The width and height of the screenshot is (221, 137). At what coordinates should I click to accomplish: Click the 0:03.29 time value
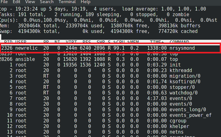tap(157, 65)
